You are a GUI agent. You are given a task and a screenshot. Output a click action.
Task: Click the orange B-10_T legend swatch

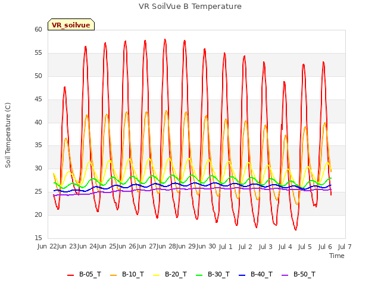(113, 275)
